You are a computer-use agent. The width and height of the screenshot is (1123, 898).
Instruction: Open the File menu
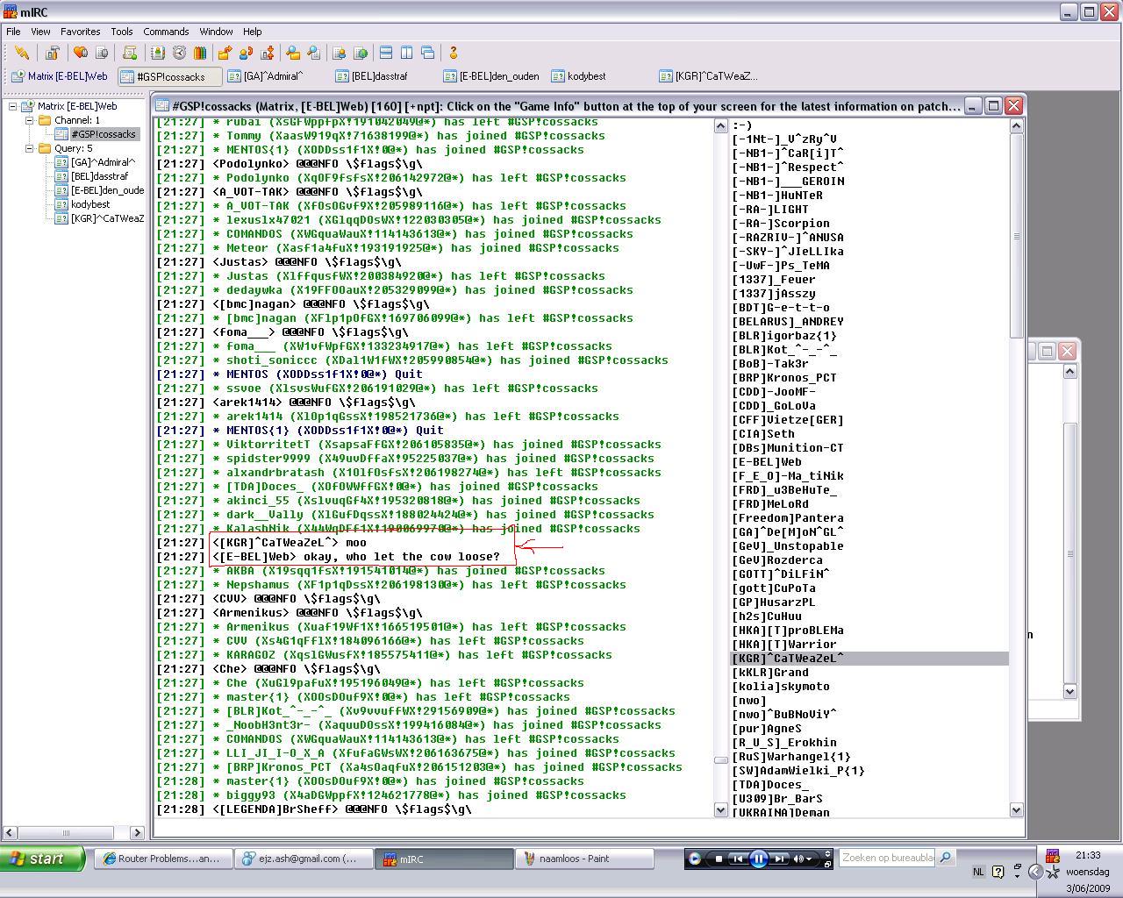pos(13,32)
